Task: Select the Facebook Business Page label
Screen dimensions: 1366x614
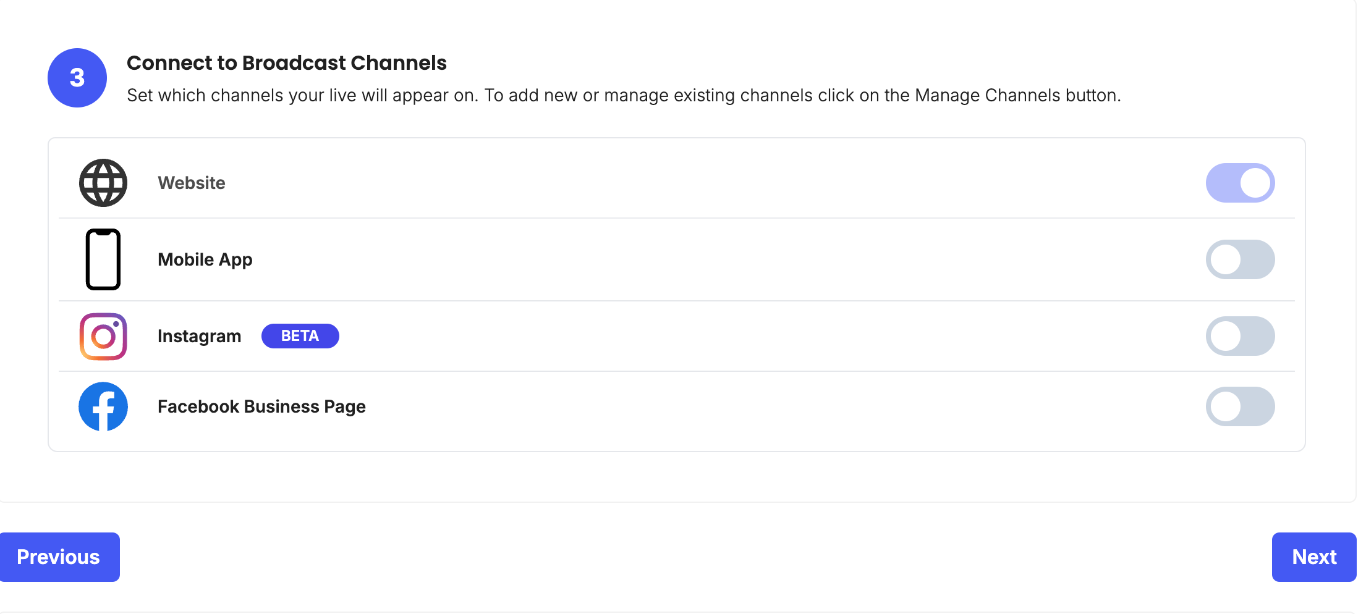Action: click(262, 407)
